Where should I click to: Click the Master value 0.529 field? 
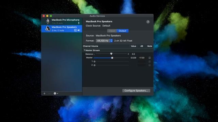click(133, 58)
